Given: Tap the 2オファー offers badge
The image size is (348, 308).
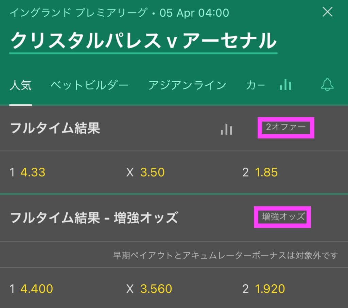Looking at the screenshot, I should click(286, 127).
